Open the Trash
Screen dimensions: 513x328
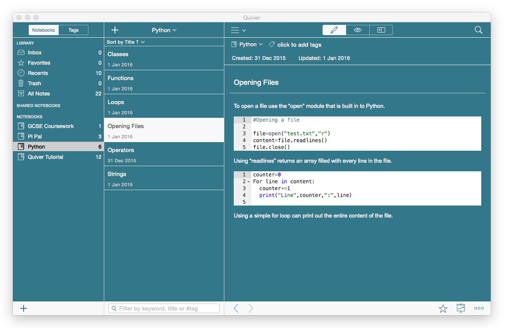click(x=59, y=83)
